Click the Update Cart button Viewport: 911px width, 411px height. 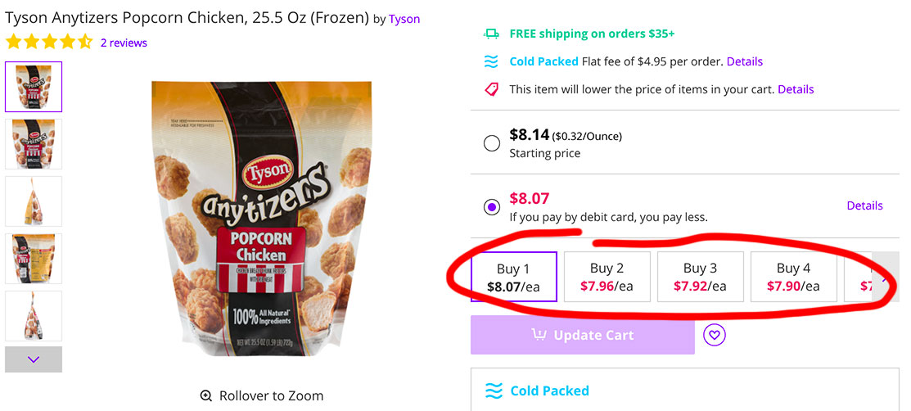pos(583,335)
